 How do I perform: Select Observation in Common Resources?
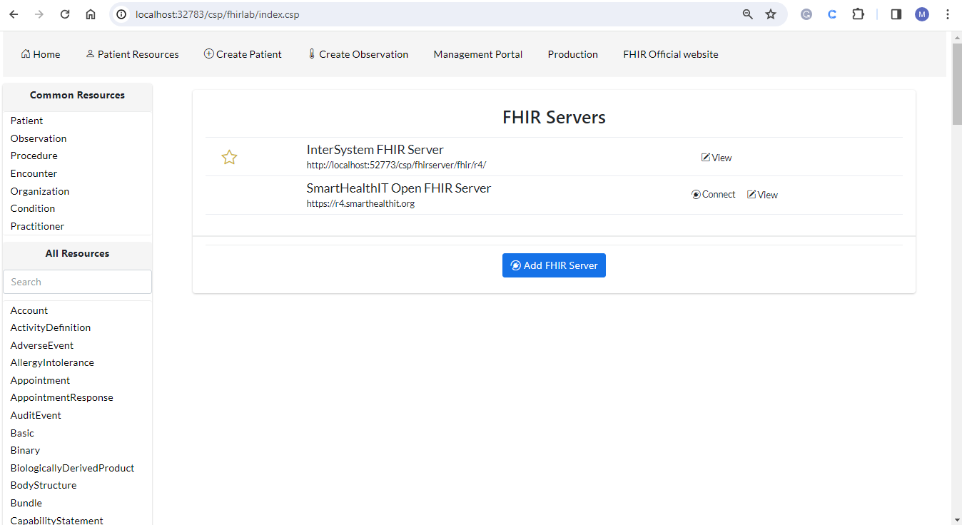39,138
